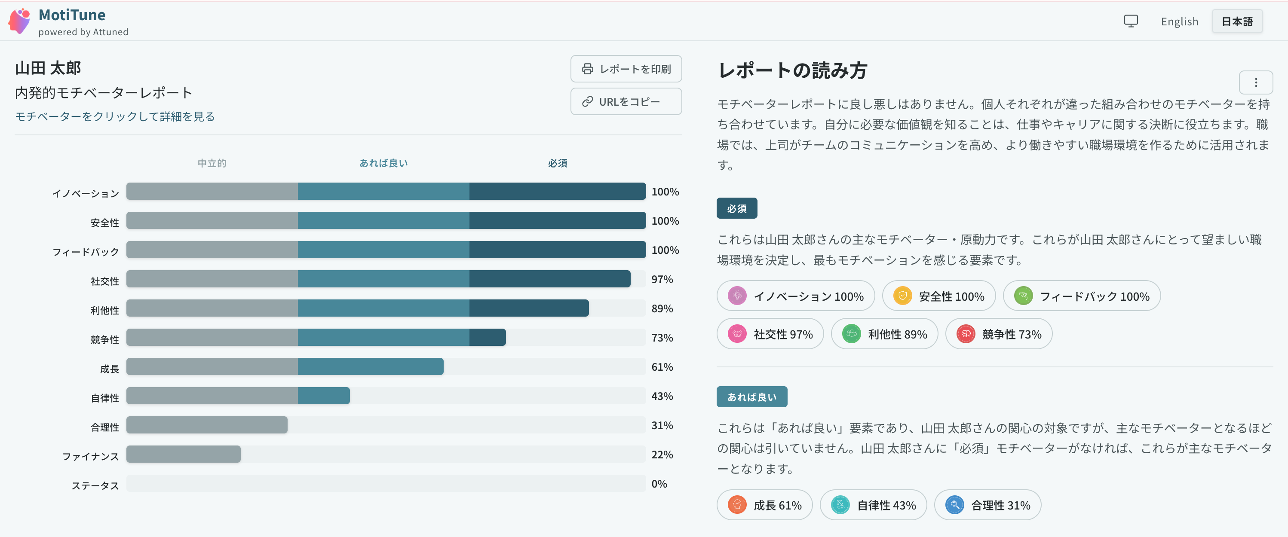1288x537 pixels.
Task: Click the 合理性 31% magnifier icon chip
Action: tap(987, 504)
